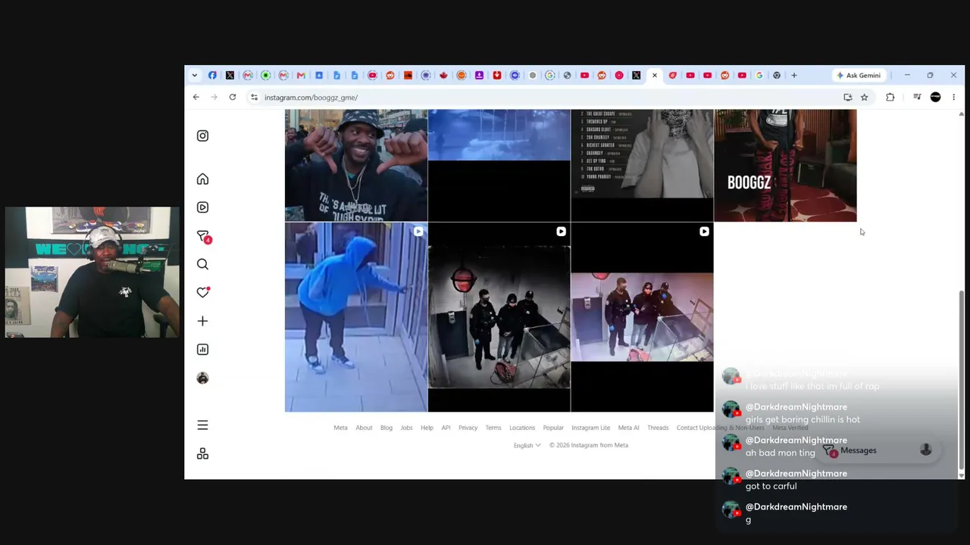
Task: Open the Privacy footer link
Action: pyautogui.click(x=468, y=428)
